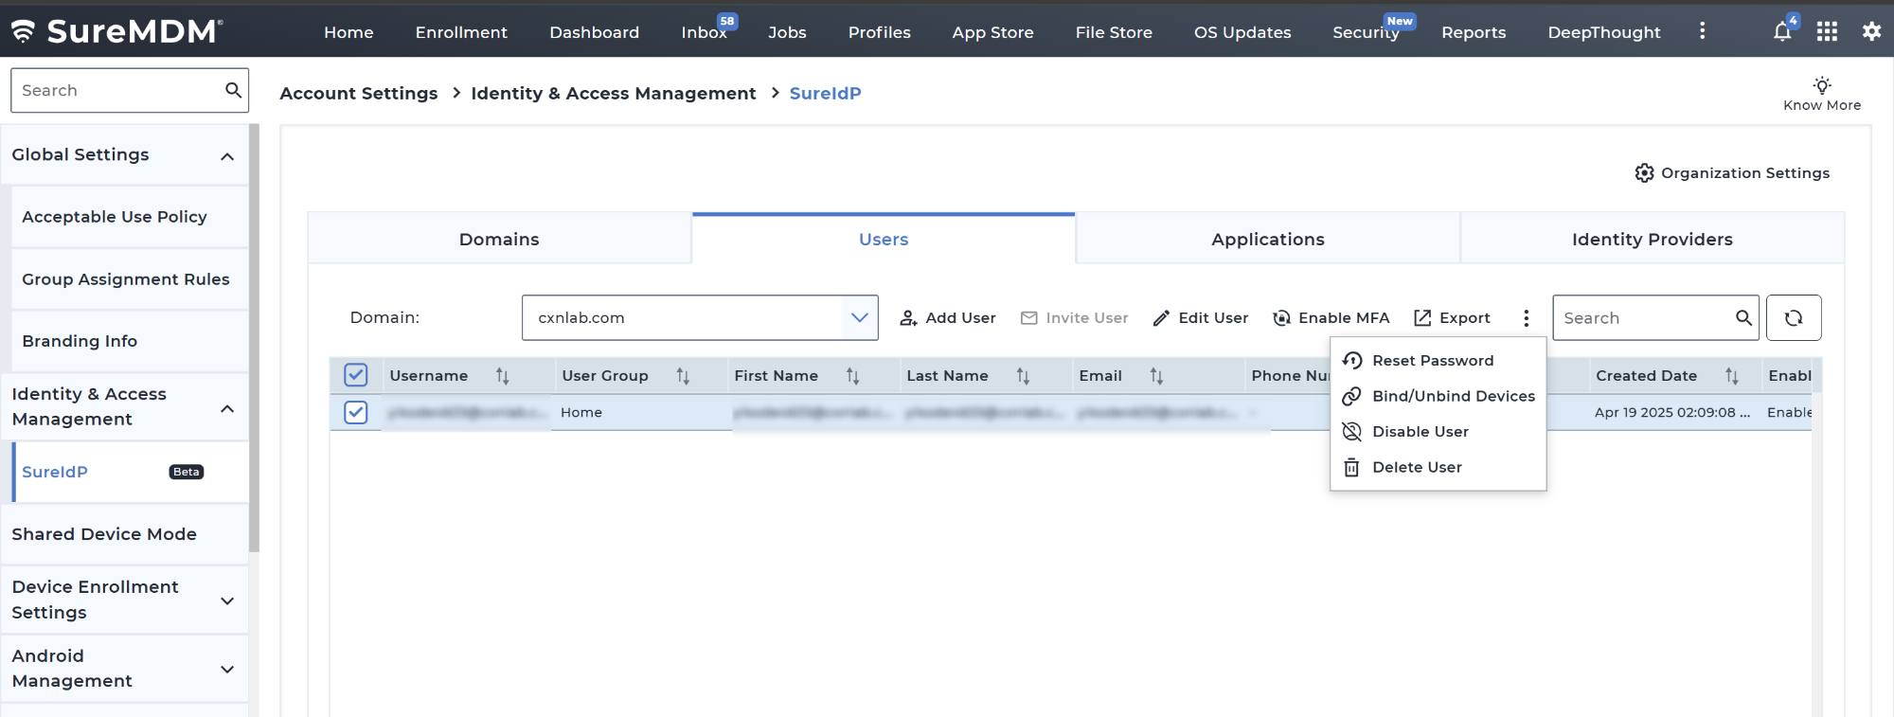Select Reset Password from the menu
The image size is (1894, 717).
pos(1432,361)
